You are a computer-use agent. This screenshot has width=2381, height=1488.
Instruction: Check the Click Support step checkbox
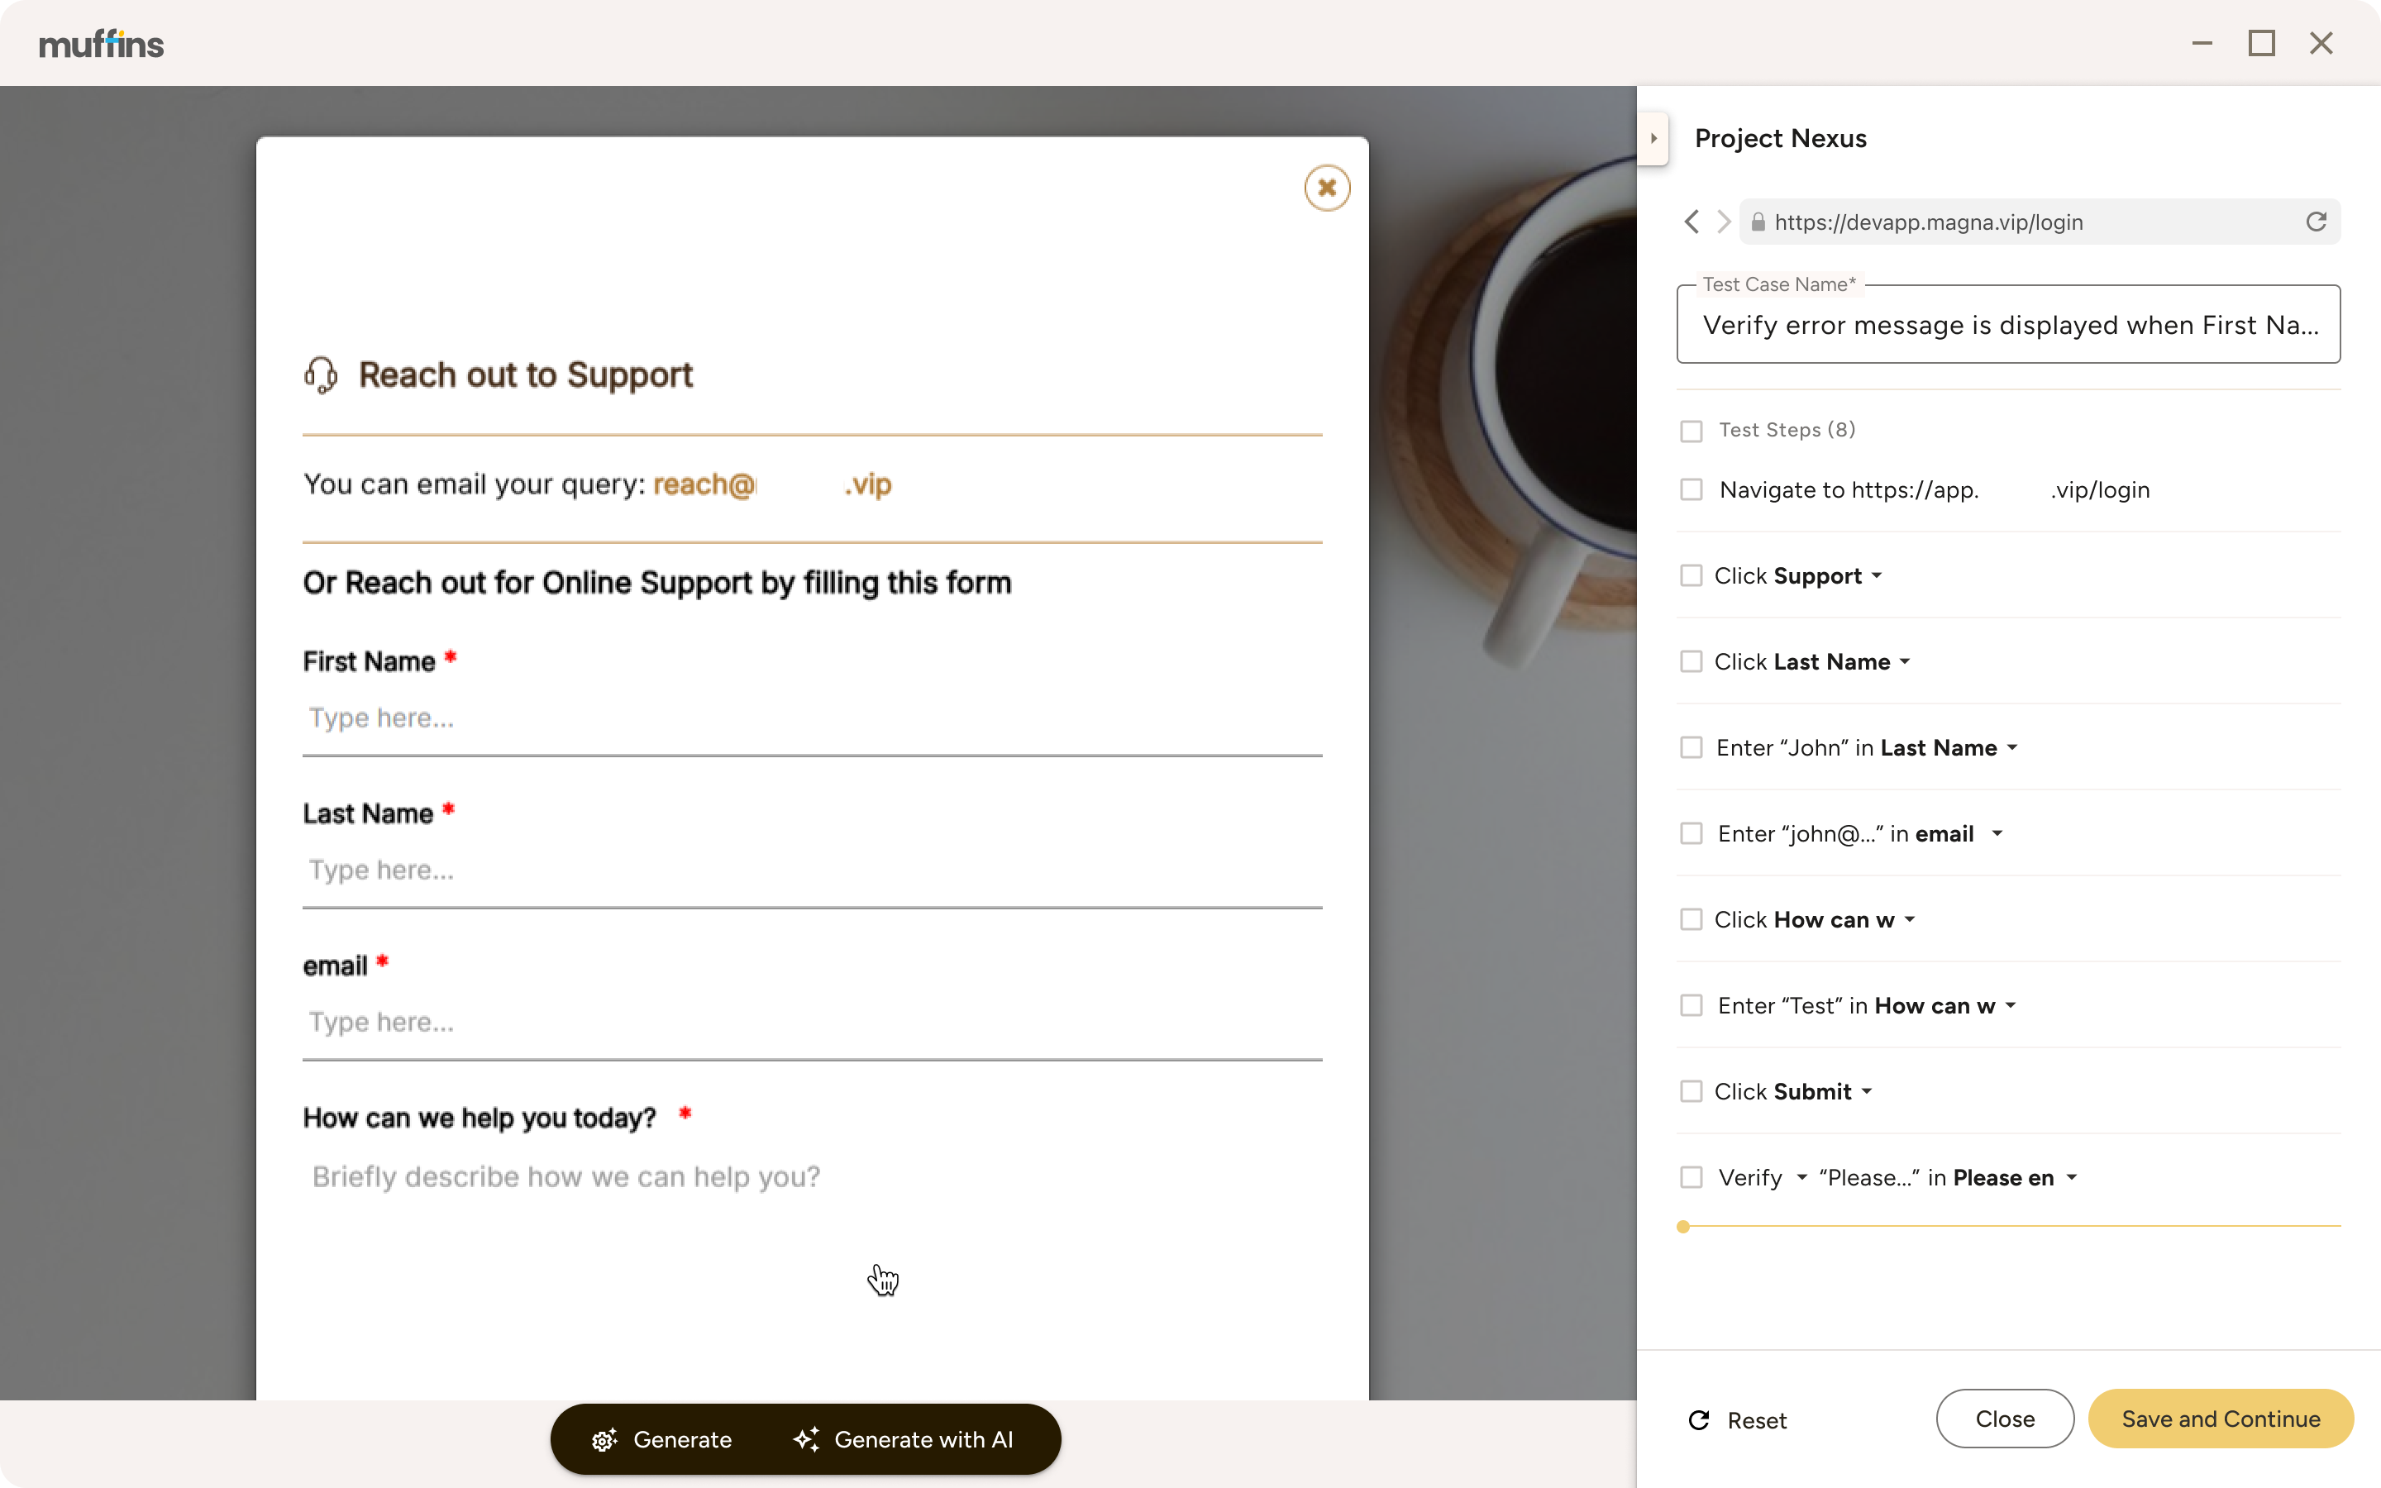[1692, 575]
